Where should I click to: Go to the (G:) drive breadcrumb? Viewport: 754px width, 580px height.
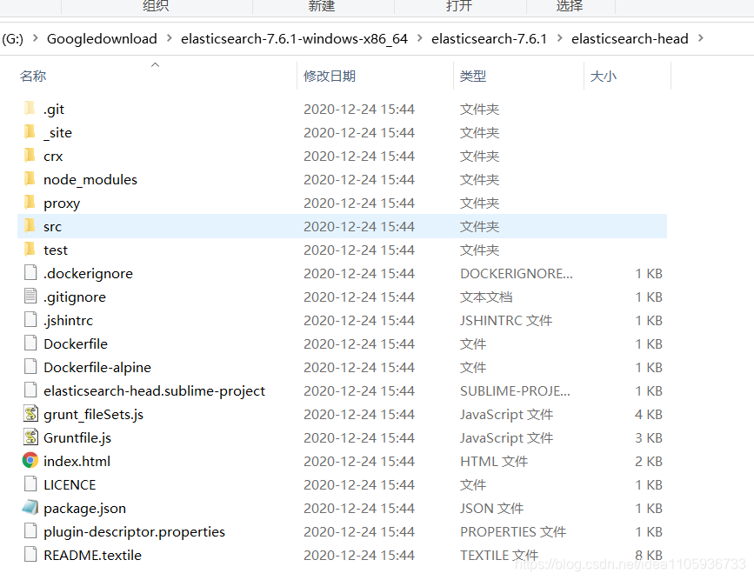coord(12,39)
